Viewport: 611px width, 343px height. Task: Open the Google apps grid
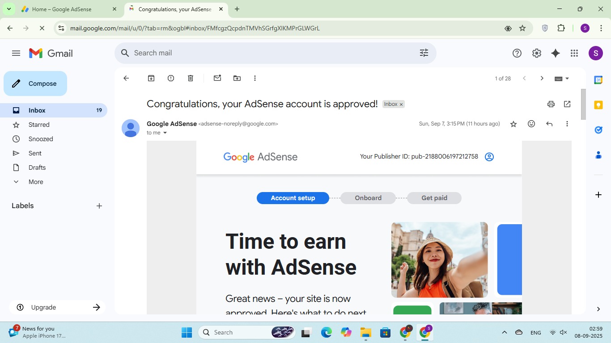point(574,53)
